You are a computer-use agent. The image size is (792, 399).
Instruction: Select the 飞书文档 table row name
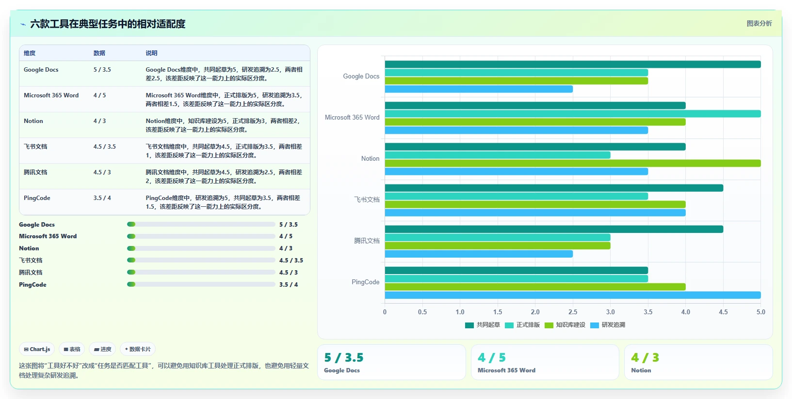[x=35, y=147]
